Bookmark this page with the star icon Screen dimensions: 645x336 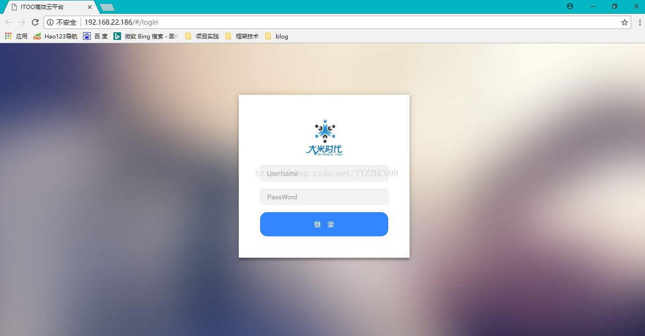coord(625,22)
